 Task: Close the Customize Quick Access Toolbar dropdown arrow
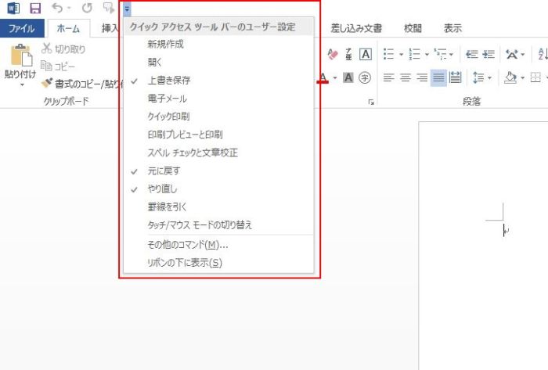(127, 9)
